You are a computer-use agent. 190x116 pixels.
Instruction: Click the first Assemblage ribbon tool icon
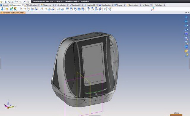[2, 9]
